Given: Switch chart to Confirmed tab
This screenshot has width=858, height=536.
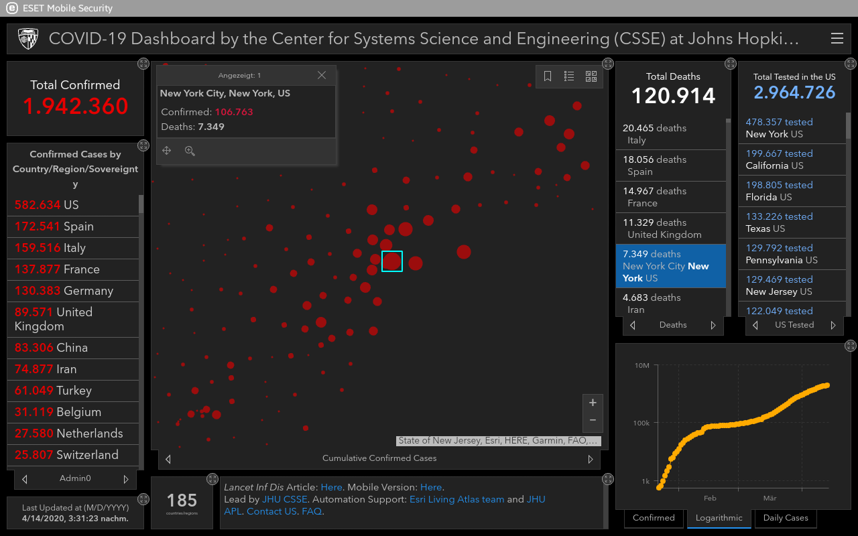Looking at the screenshot, I should [x=654, y=518].
